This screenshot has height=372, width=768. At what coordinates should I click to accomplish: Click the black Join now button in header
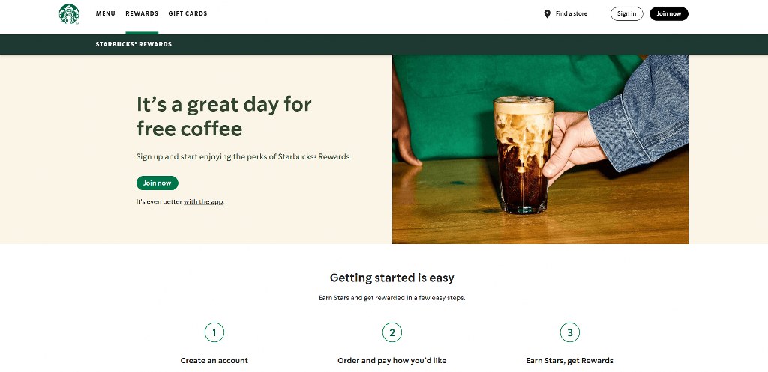[668, 13]
